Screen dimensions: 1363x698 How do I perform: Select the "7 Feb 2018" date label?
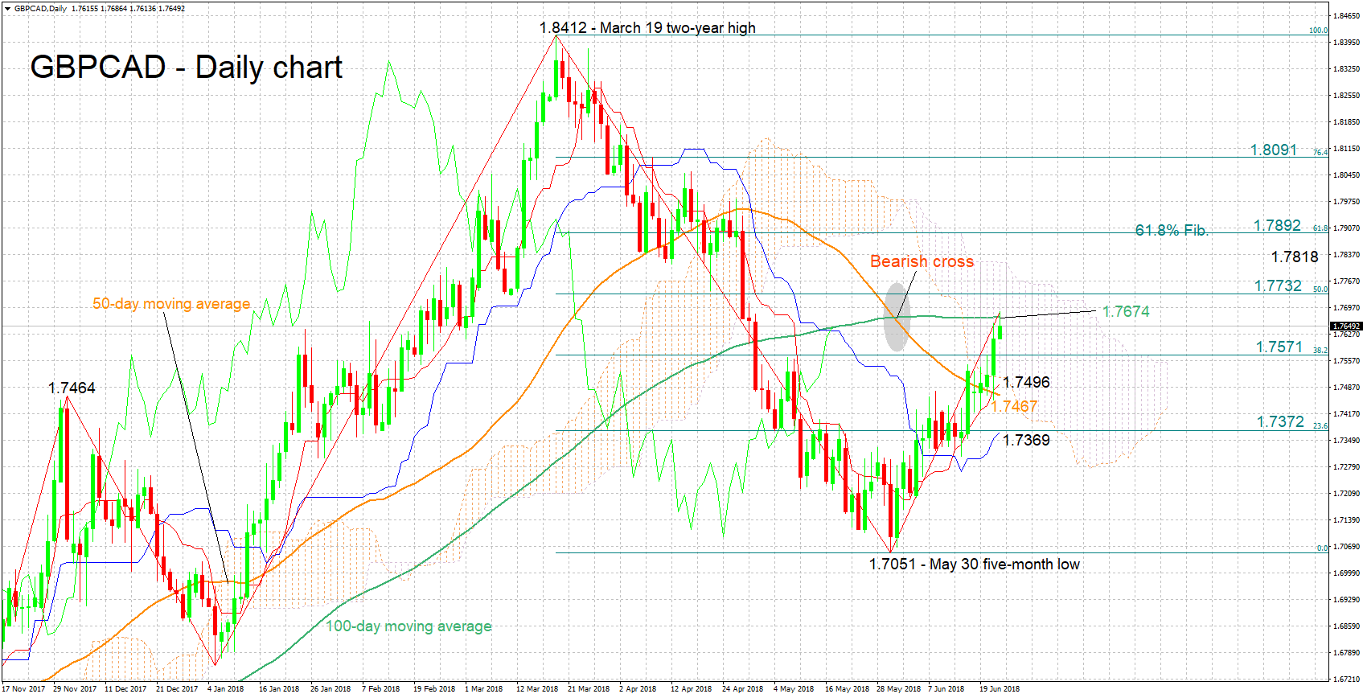pyautogui.click(x=381, y=689)
